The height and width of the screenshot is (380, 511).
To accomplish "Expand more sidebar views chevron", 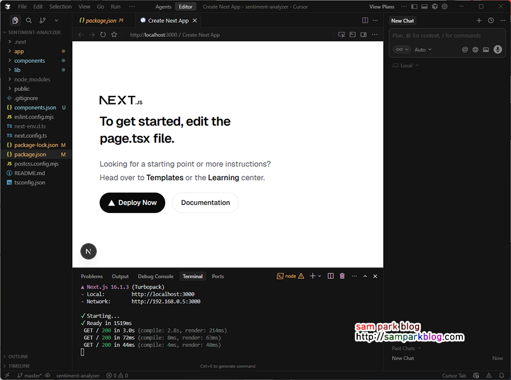I will tap(56, 20).
